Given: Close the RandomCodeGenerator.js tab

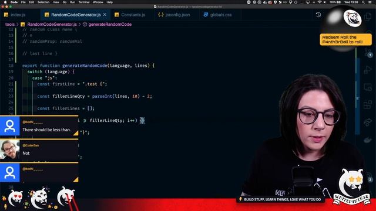Looking at the screenshot, I should [x=105, y=15].
